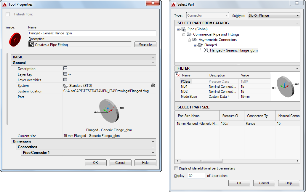Click the flange part preview in Tool Properties
The width and height of the screenshot is (306, 192).
pyautogui.click(x=109, y=111)
